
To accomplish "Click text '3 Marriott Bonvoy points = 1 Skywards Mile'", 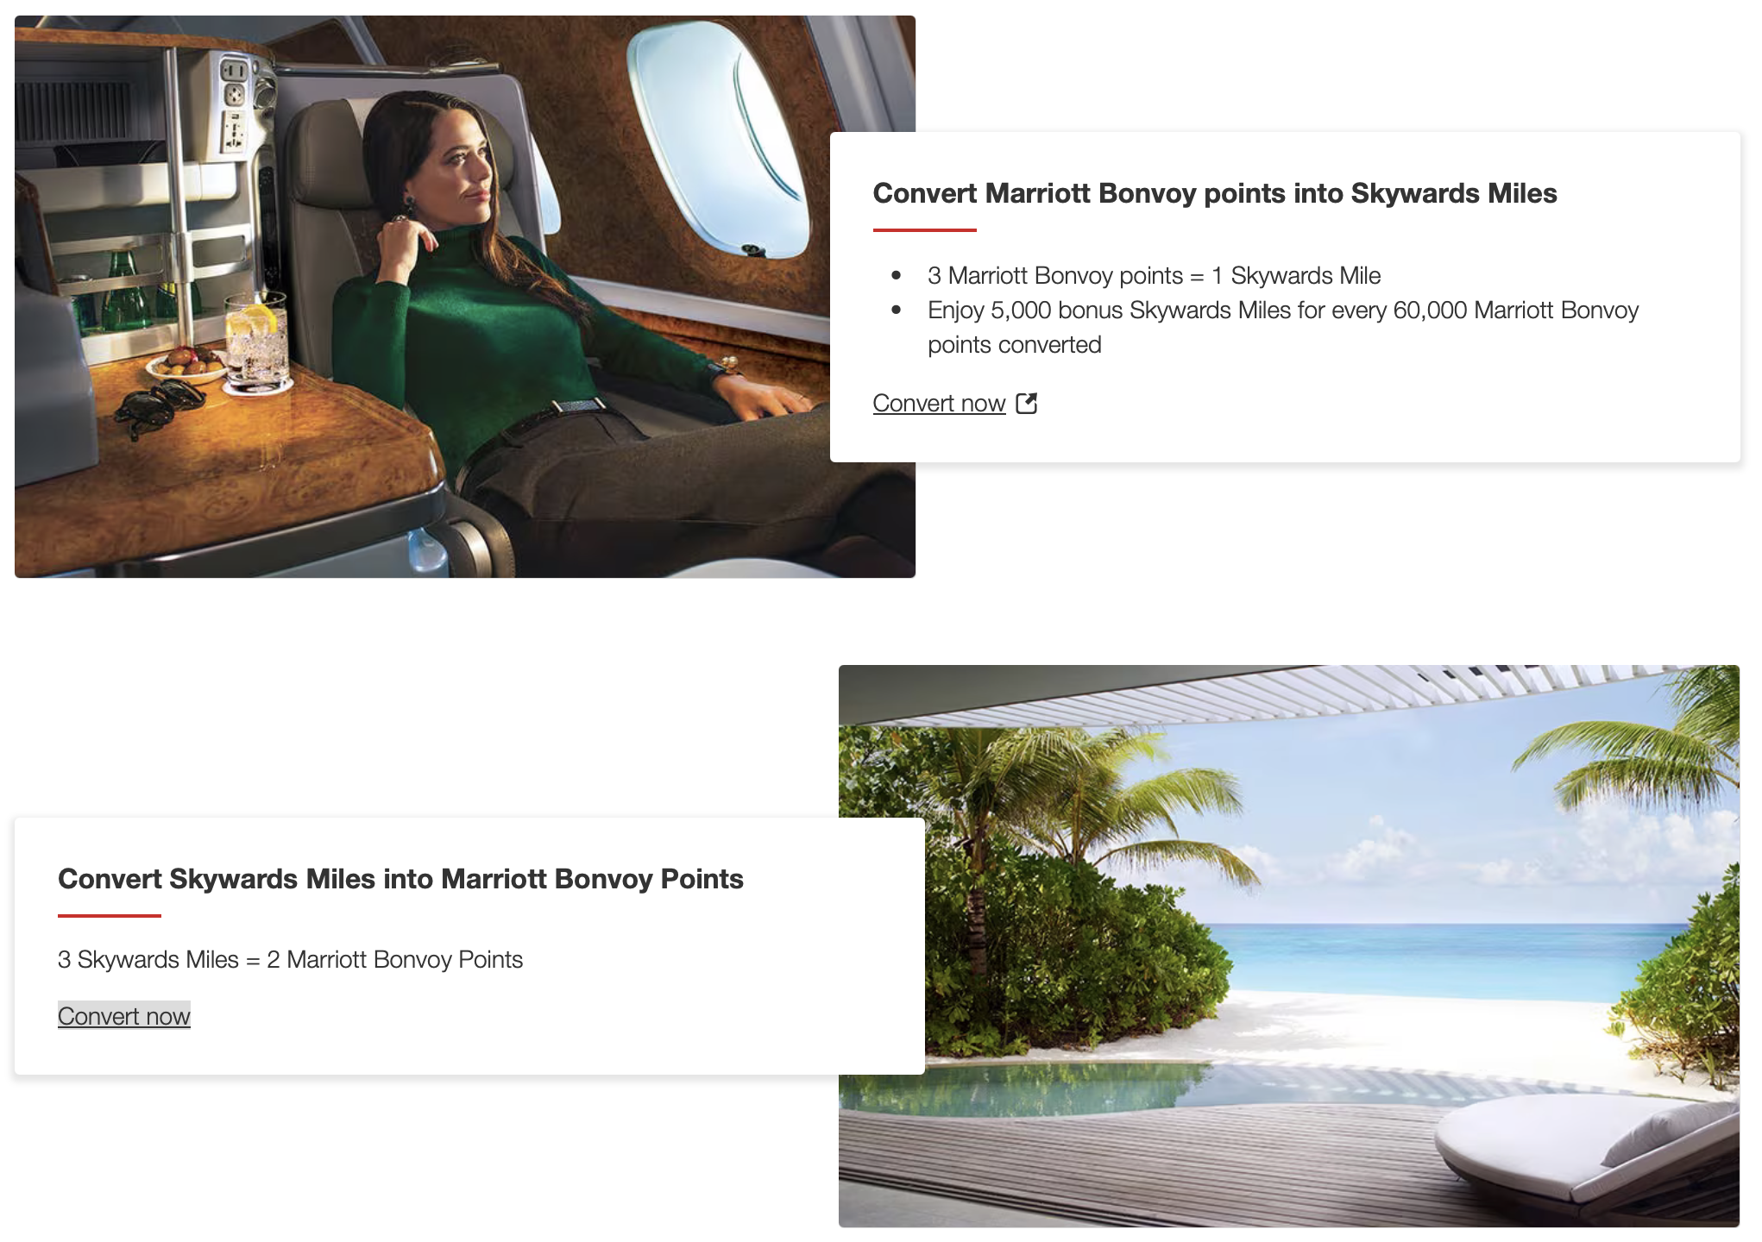I will [x=1155, y=276].
